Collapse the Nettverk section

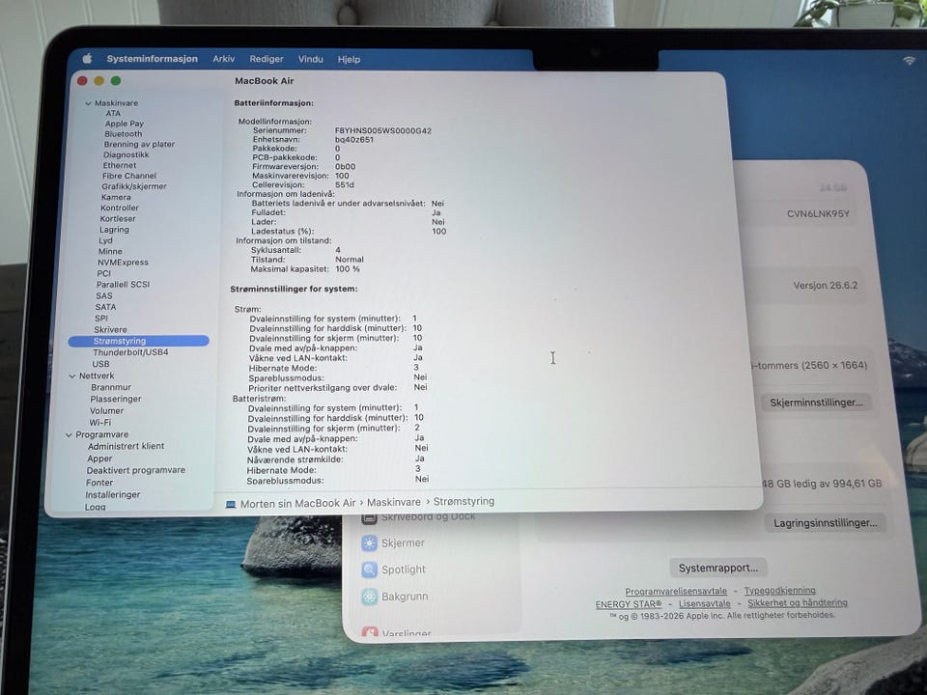point(72,375)
